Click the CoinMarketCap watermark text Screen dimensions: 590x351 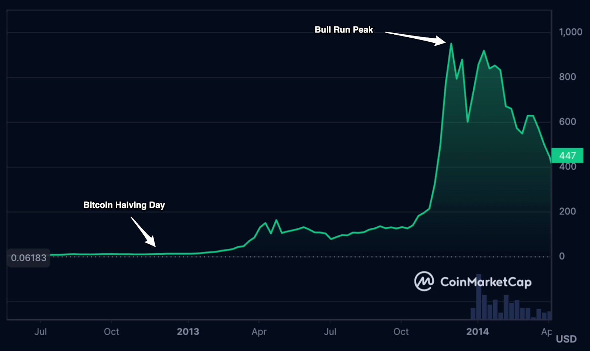click(486, 282)
